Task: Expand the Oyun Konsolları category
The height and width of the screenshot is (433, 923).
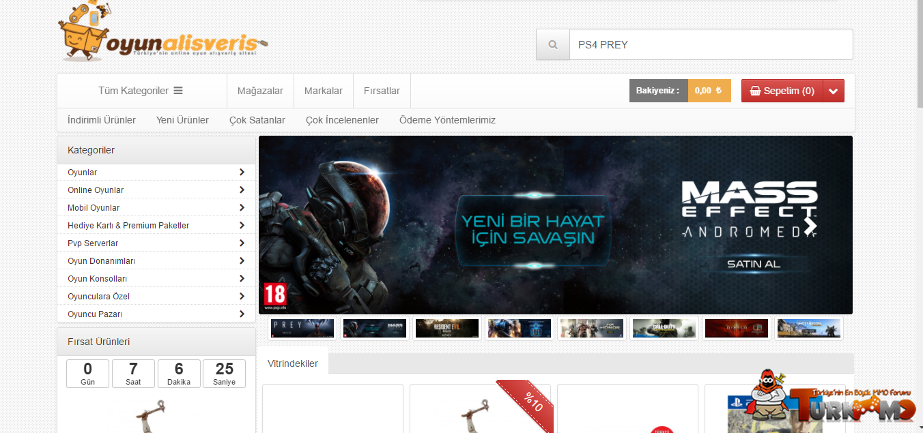Action: tap(242, 279)
